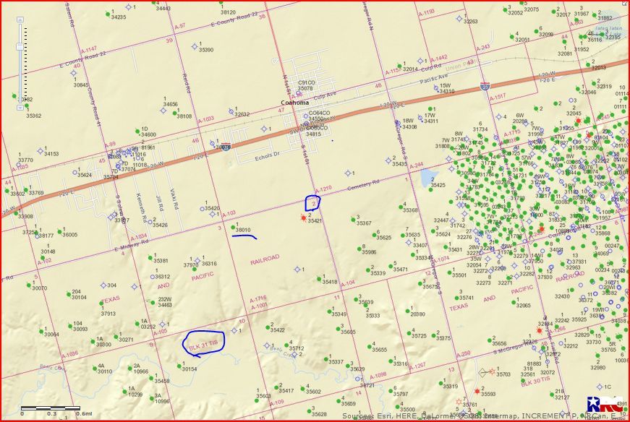This screenshot has width=630, height=422.
Task: Click the well symbol near 35435
Action: [x=388, y=160]
